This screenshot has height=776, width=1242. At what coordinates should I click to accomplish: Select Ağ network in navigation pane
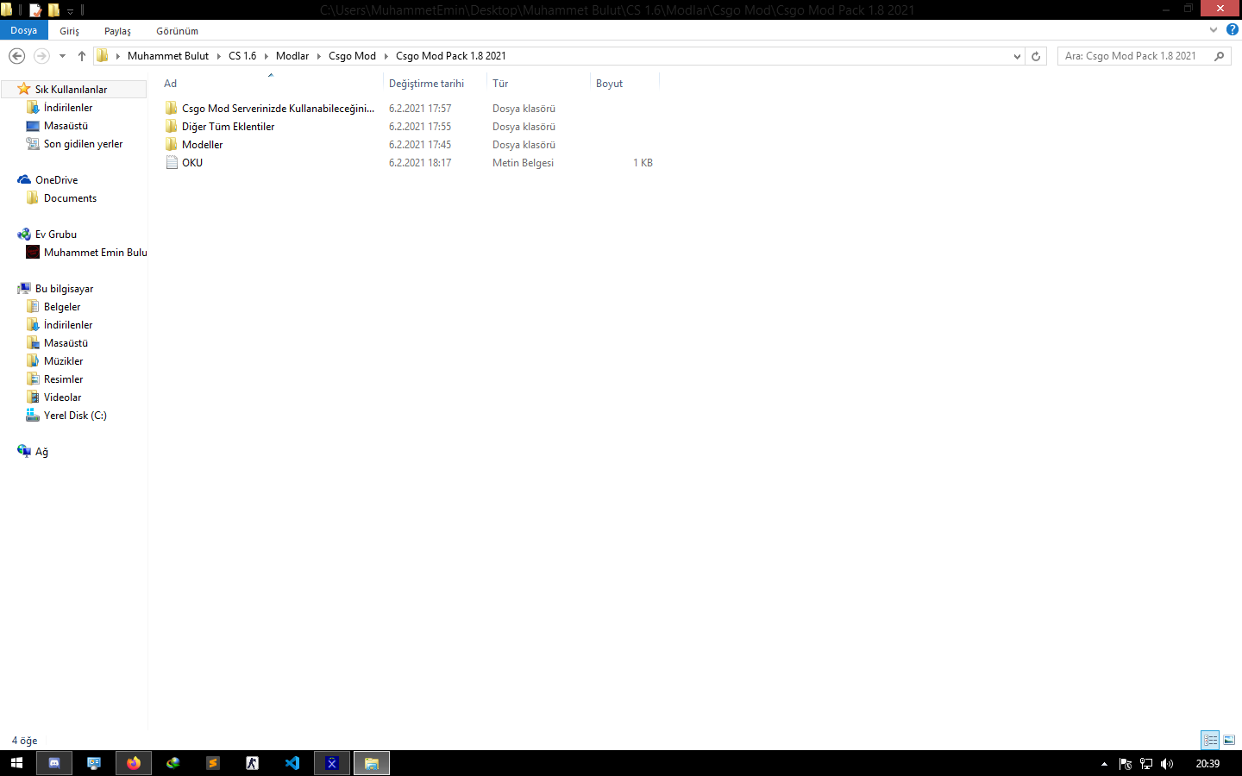41,452
